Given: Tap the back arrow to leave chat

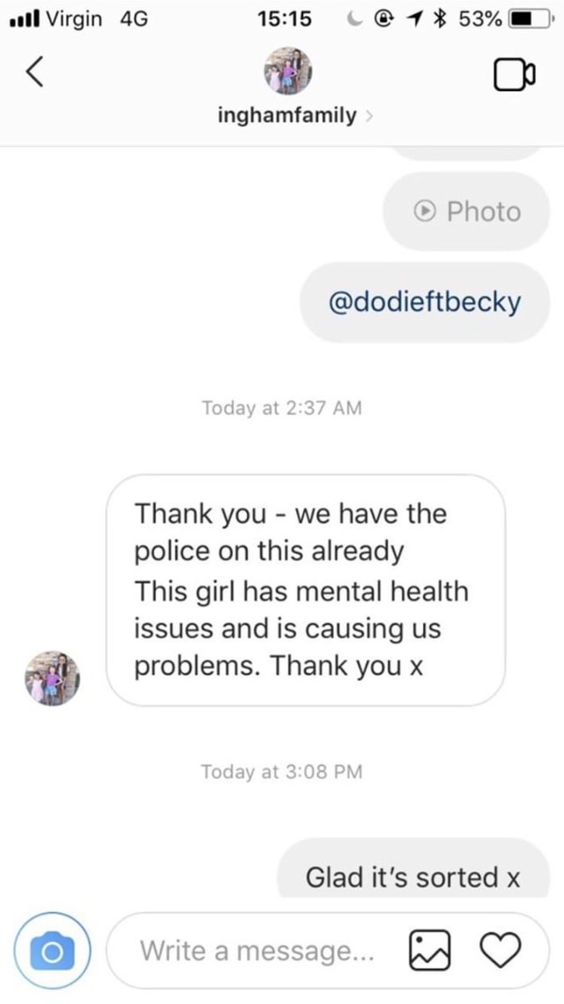Looking at the screenshot, I should point(33,74).
